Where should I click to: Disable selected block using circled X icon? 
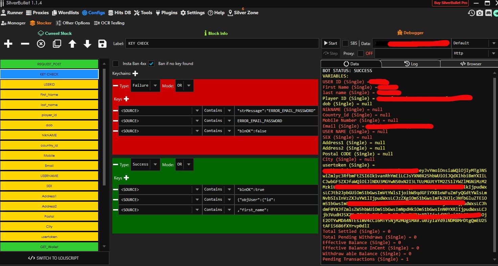(x=41, y=44)
